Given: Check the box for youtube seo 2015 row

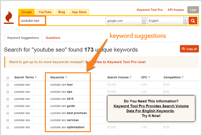Looking at the screenshot, I should [8, 99].
